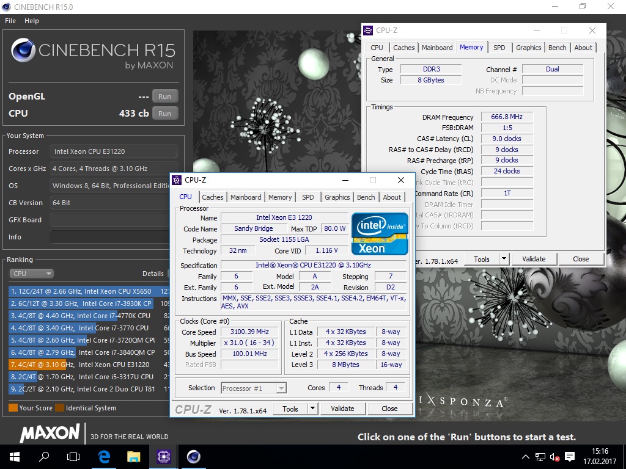This screenshot has height=469, width=626.
Task: Click taskbar clock showing 15:16
Action: click(600, 451)
